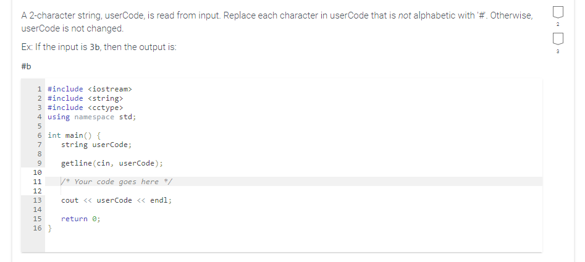Click line number 16 in gutter
The width and height of the screenshot is (585, 262).
[37, 228]
